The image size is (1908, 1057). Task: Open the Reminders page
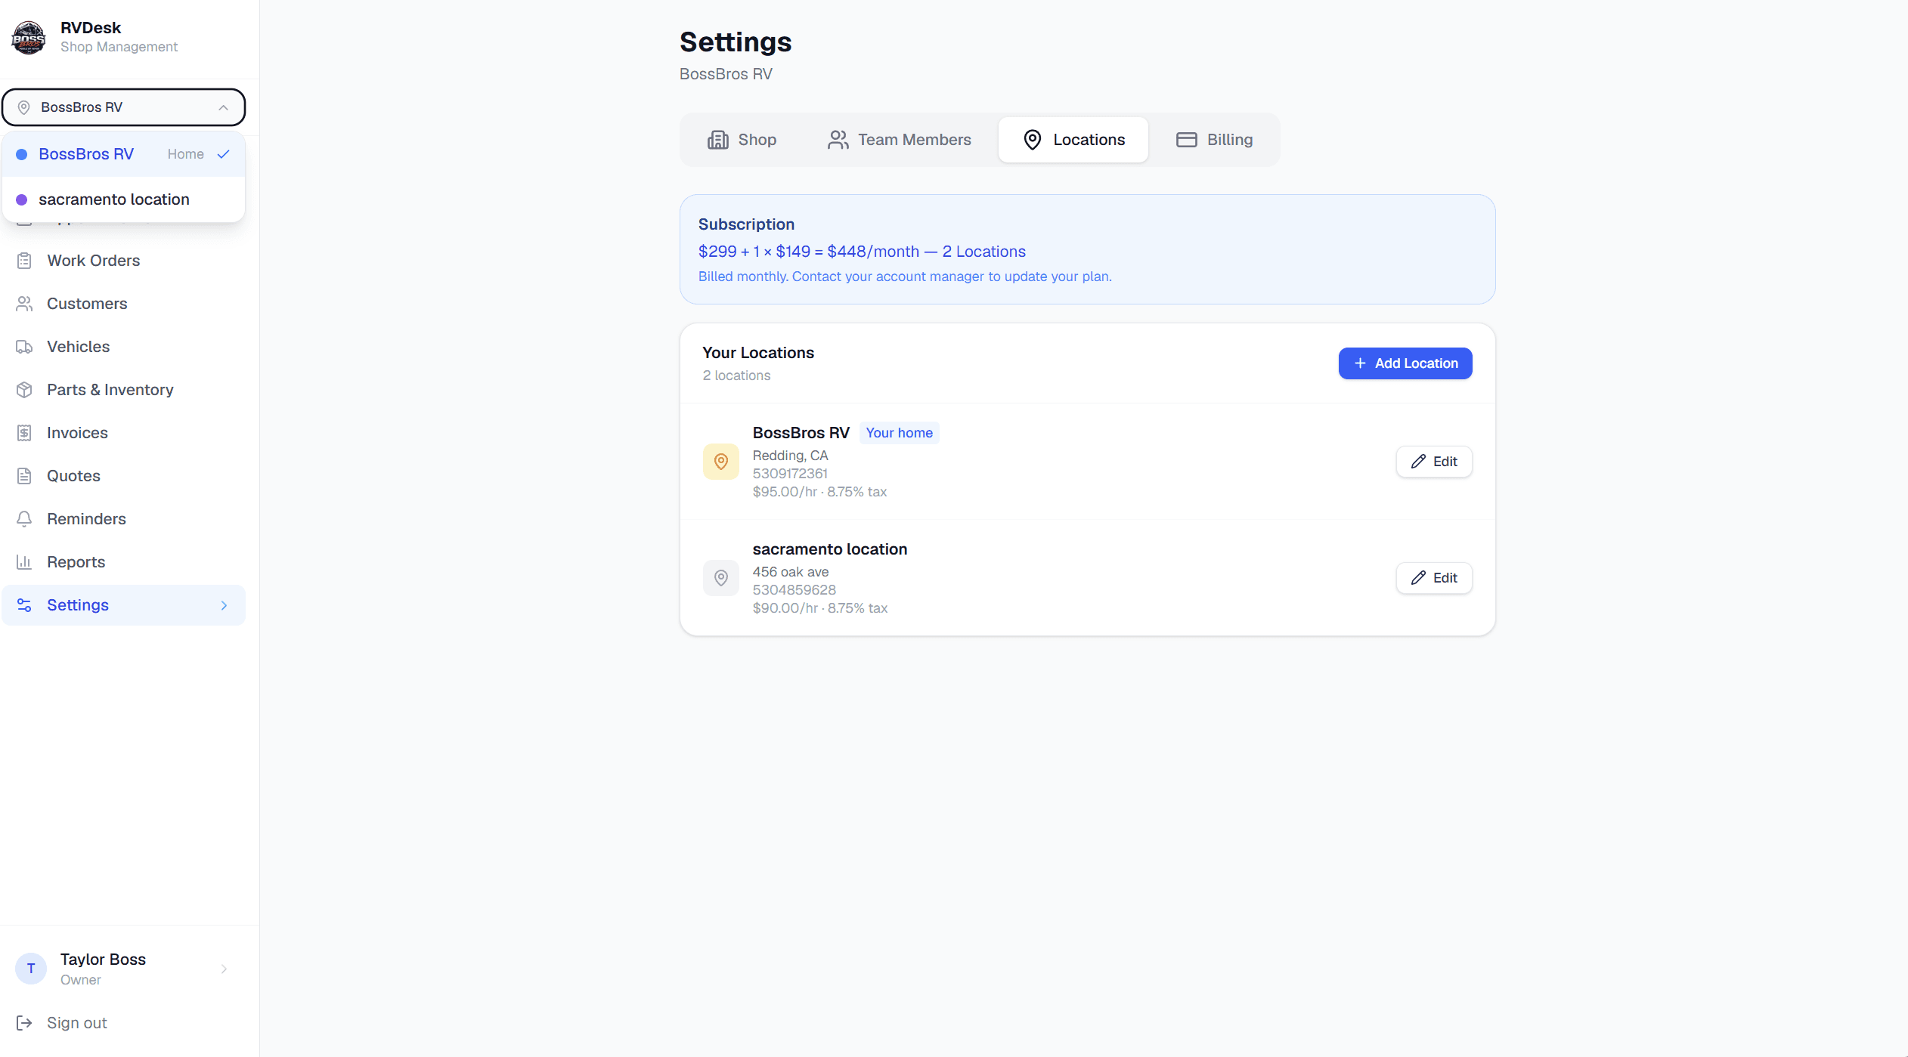(124, 519)
